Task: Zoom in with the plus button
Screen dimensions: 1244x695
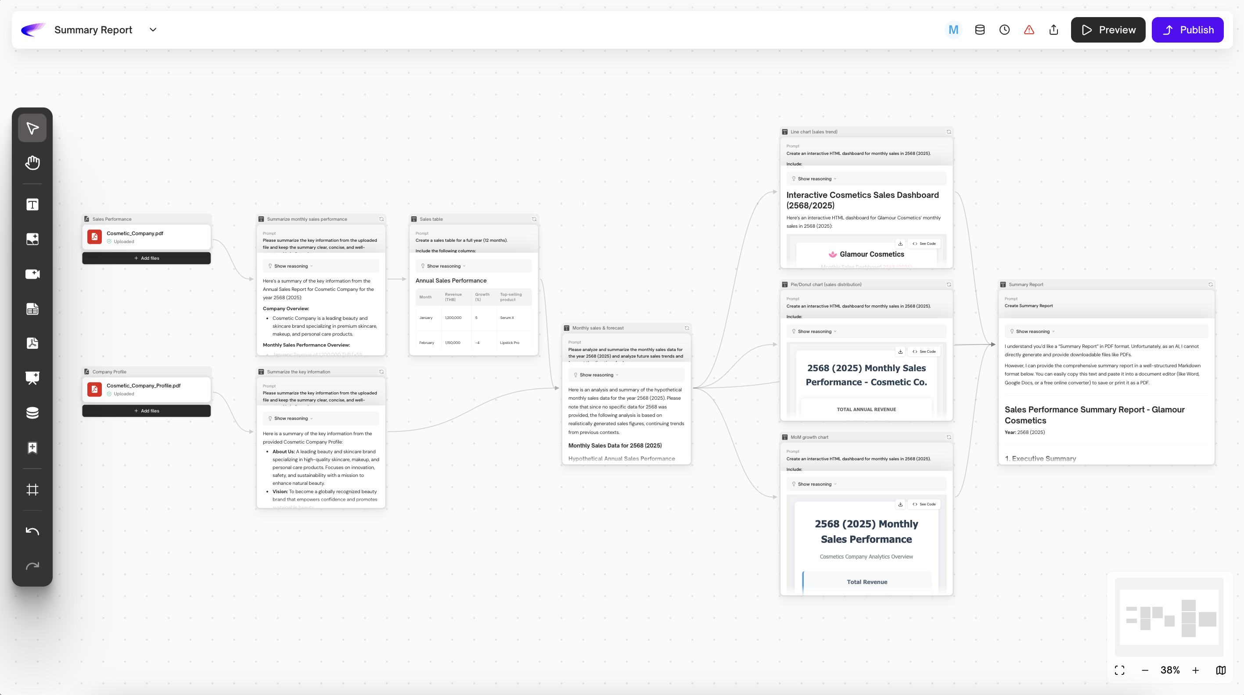Action: click(x=1195, y=670)
